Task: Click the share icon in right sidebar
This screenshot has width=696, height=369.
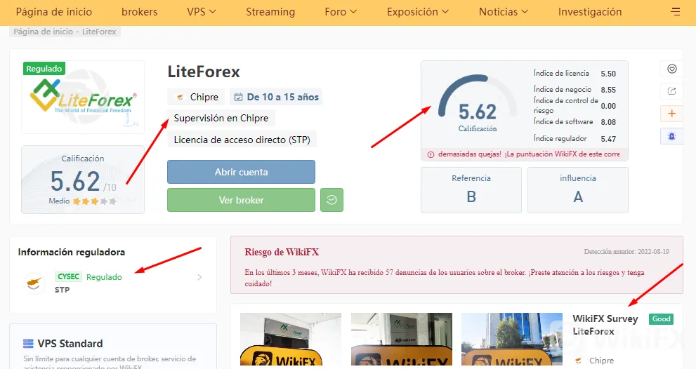Action: point(672,91)
